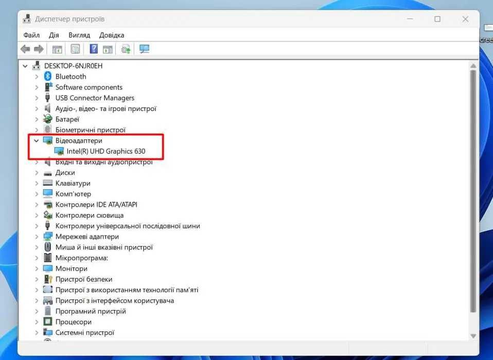Expand the Батареї category
This screenshot has height=360, width=493.
tap(37, 119)
